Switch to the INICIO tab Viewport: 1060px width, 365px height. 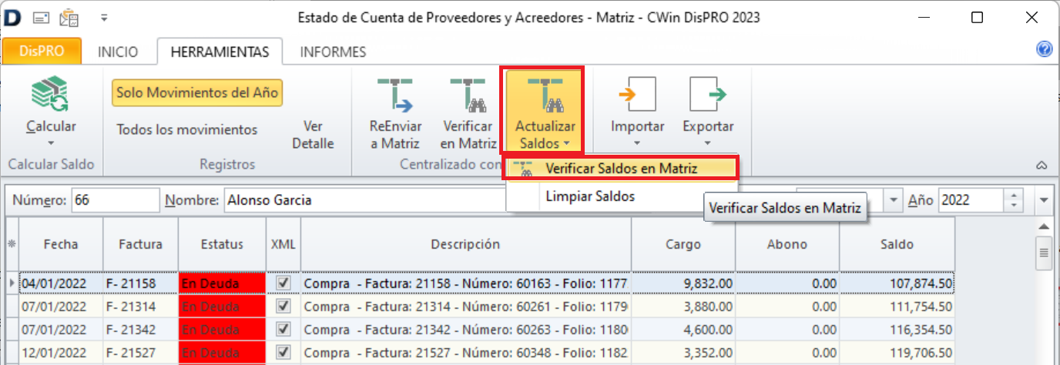click(118, 52)
